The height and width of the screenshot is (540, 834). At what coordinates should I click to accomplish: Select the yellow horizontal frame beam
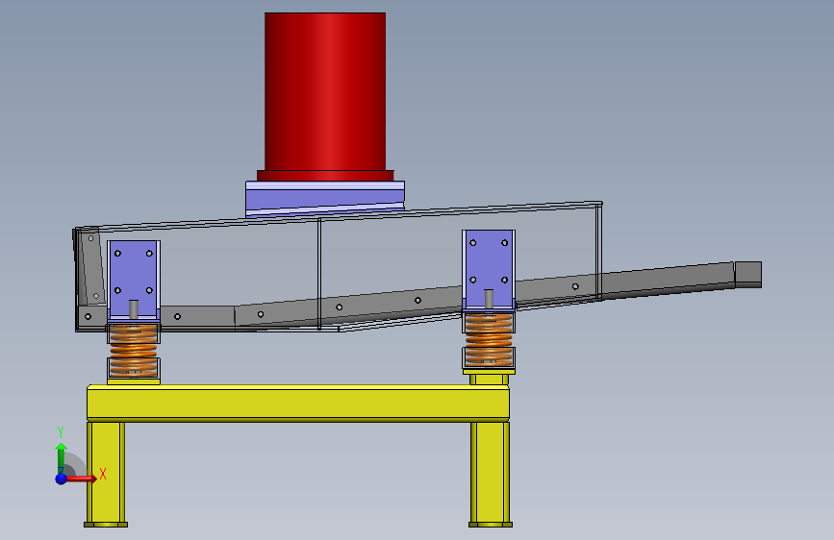[298, 404]
